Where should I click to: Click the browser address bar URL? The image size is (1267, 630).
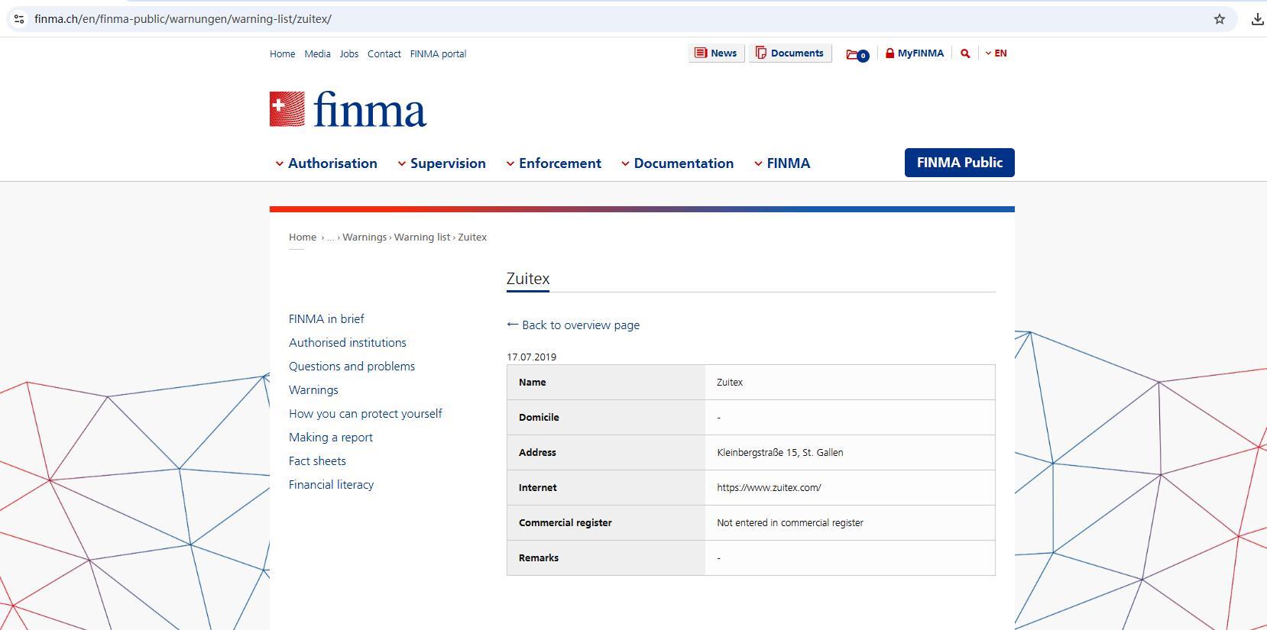(x=183, y=19)
